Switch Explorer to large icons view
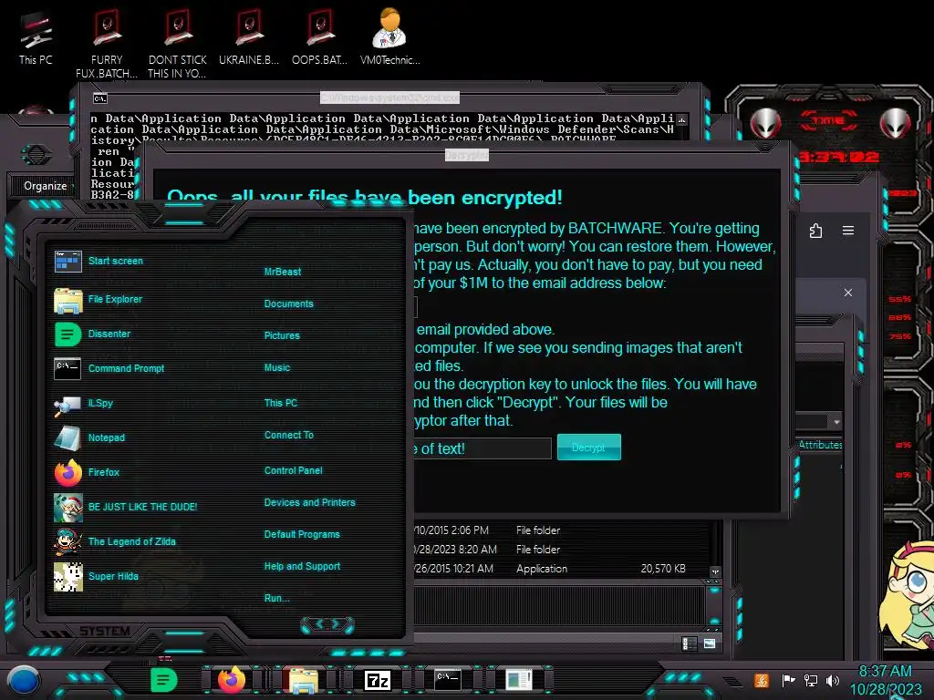Screen dimensions: 934x700 [x=710, y=643]
